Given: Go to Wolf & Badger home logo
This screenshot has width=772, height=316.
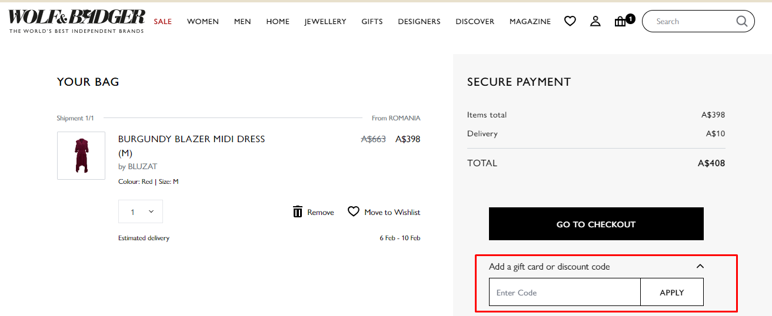Looking at the screenshot, I should (76, 21).
